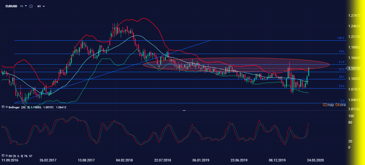Click the candle countdown timer text
The image size is (365, 165).
click(x=331, y=105)
